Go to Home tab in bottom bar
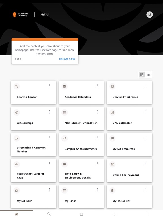The width and height of the screenshot is (163, 218). (x=16, y=214)
